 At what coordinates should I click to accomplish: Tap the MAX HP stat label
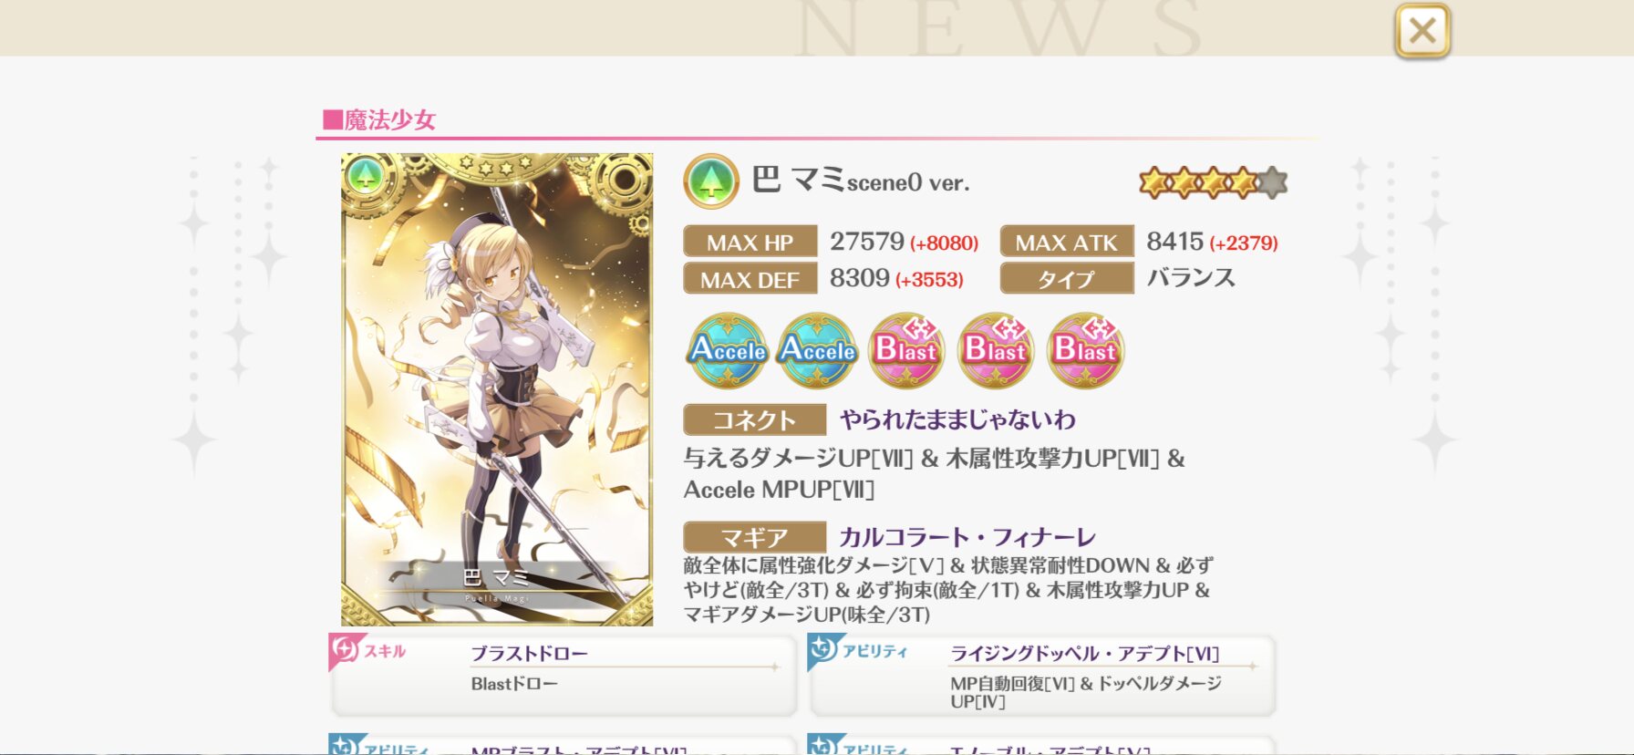coord(750,242)
